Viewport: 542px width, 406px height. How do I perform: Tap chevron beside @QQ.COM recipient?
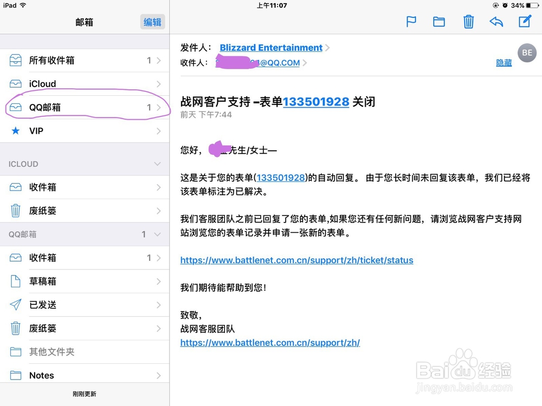click(x=305, y=63)
